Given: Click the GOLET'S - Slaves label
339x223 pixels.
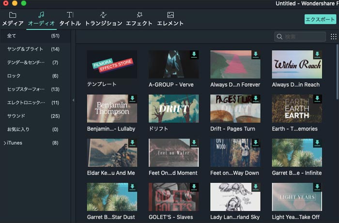Looking at the screenshot, I should [x=171, y=217].
